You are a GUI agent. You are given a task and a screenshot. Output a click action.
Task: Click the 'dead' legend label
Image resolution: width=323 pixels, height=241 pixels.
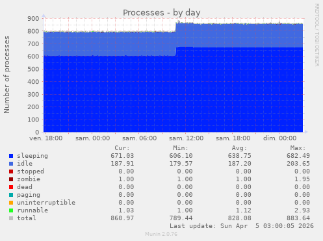25,187
